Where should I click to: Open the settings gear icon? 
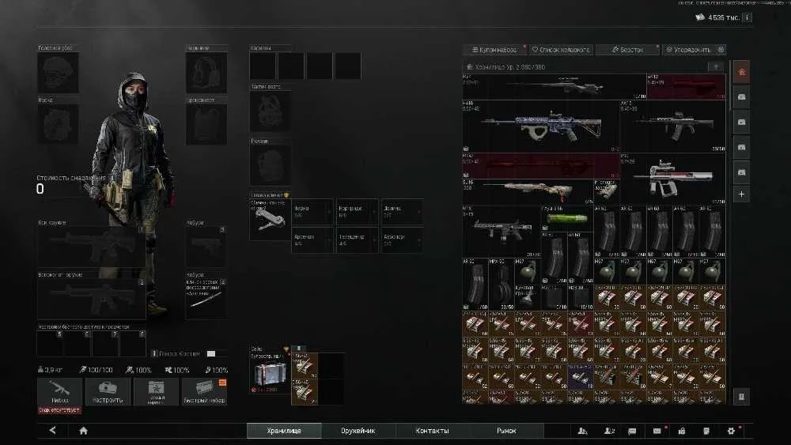(x=731, y=431)
